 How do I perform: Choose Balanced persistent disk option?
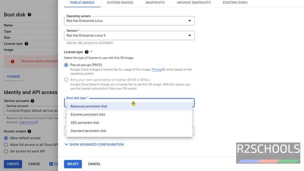tap(129, 106)
